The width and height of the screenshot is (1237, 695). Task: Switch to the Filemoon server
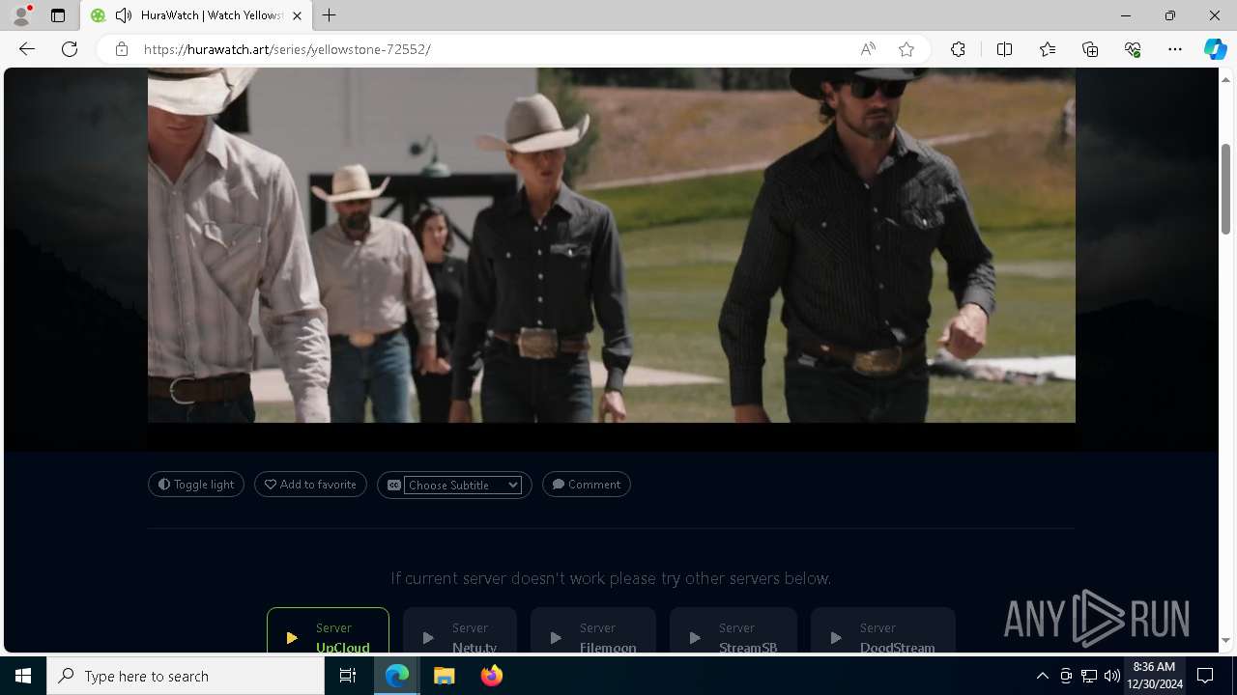coord(593,630)
